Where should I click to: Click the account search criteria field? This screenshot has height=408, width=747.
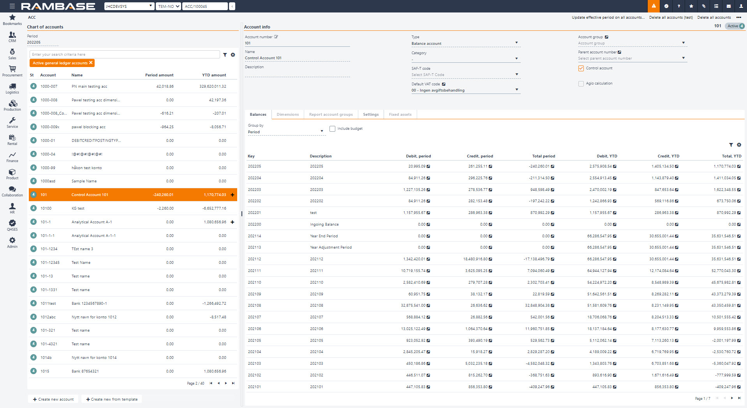125,55
